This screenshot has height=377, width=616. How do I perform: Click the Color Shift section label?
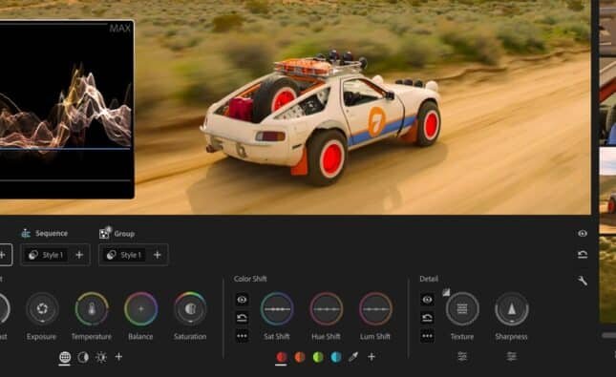[250, 279]
